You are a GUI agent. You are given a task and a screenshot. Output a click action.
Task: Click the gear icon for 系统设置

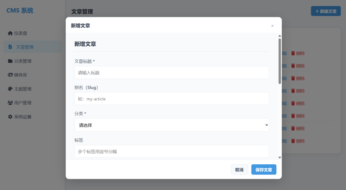coord(10,117)
